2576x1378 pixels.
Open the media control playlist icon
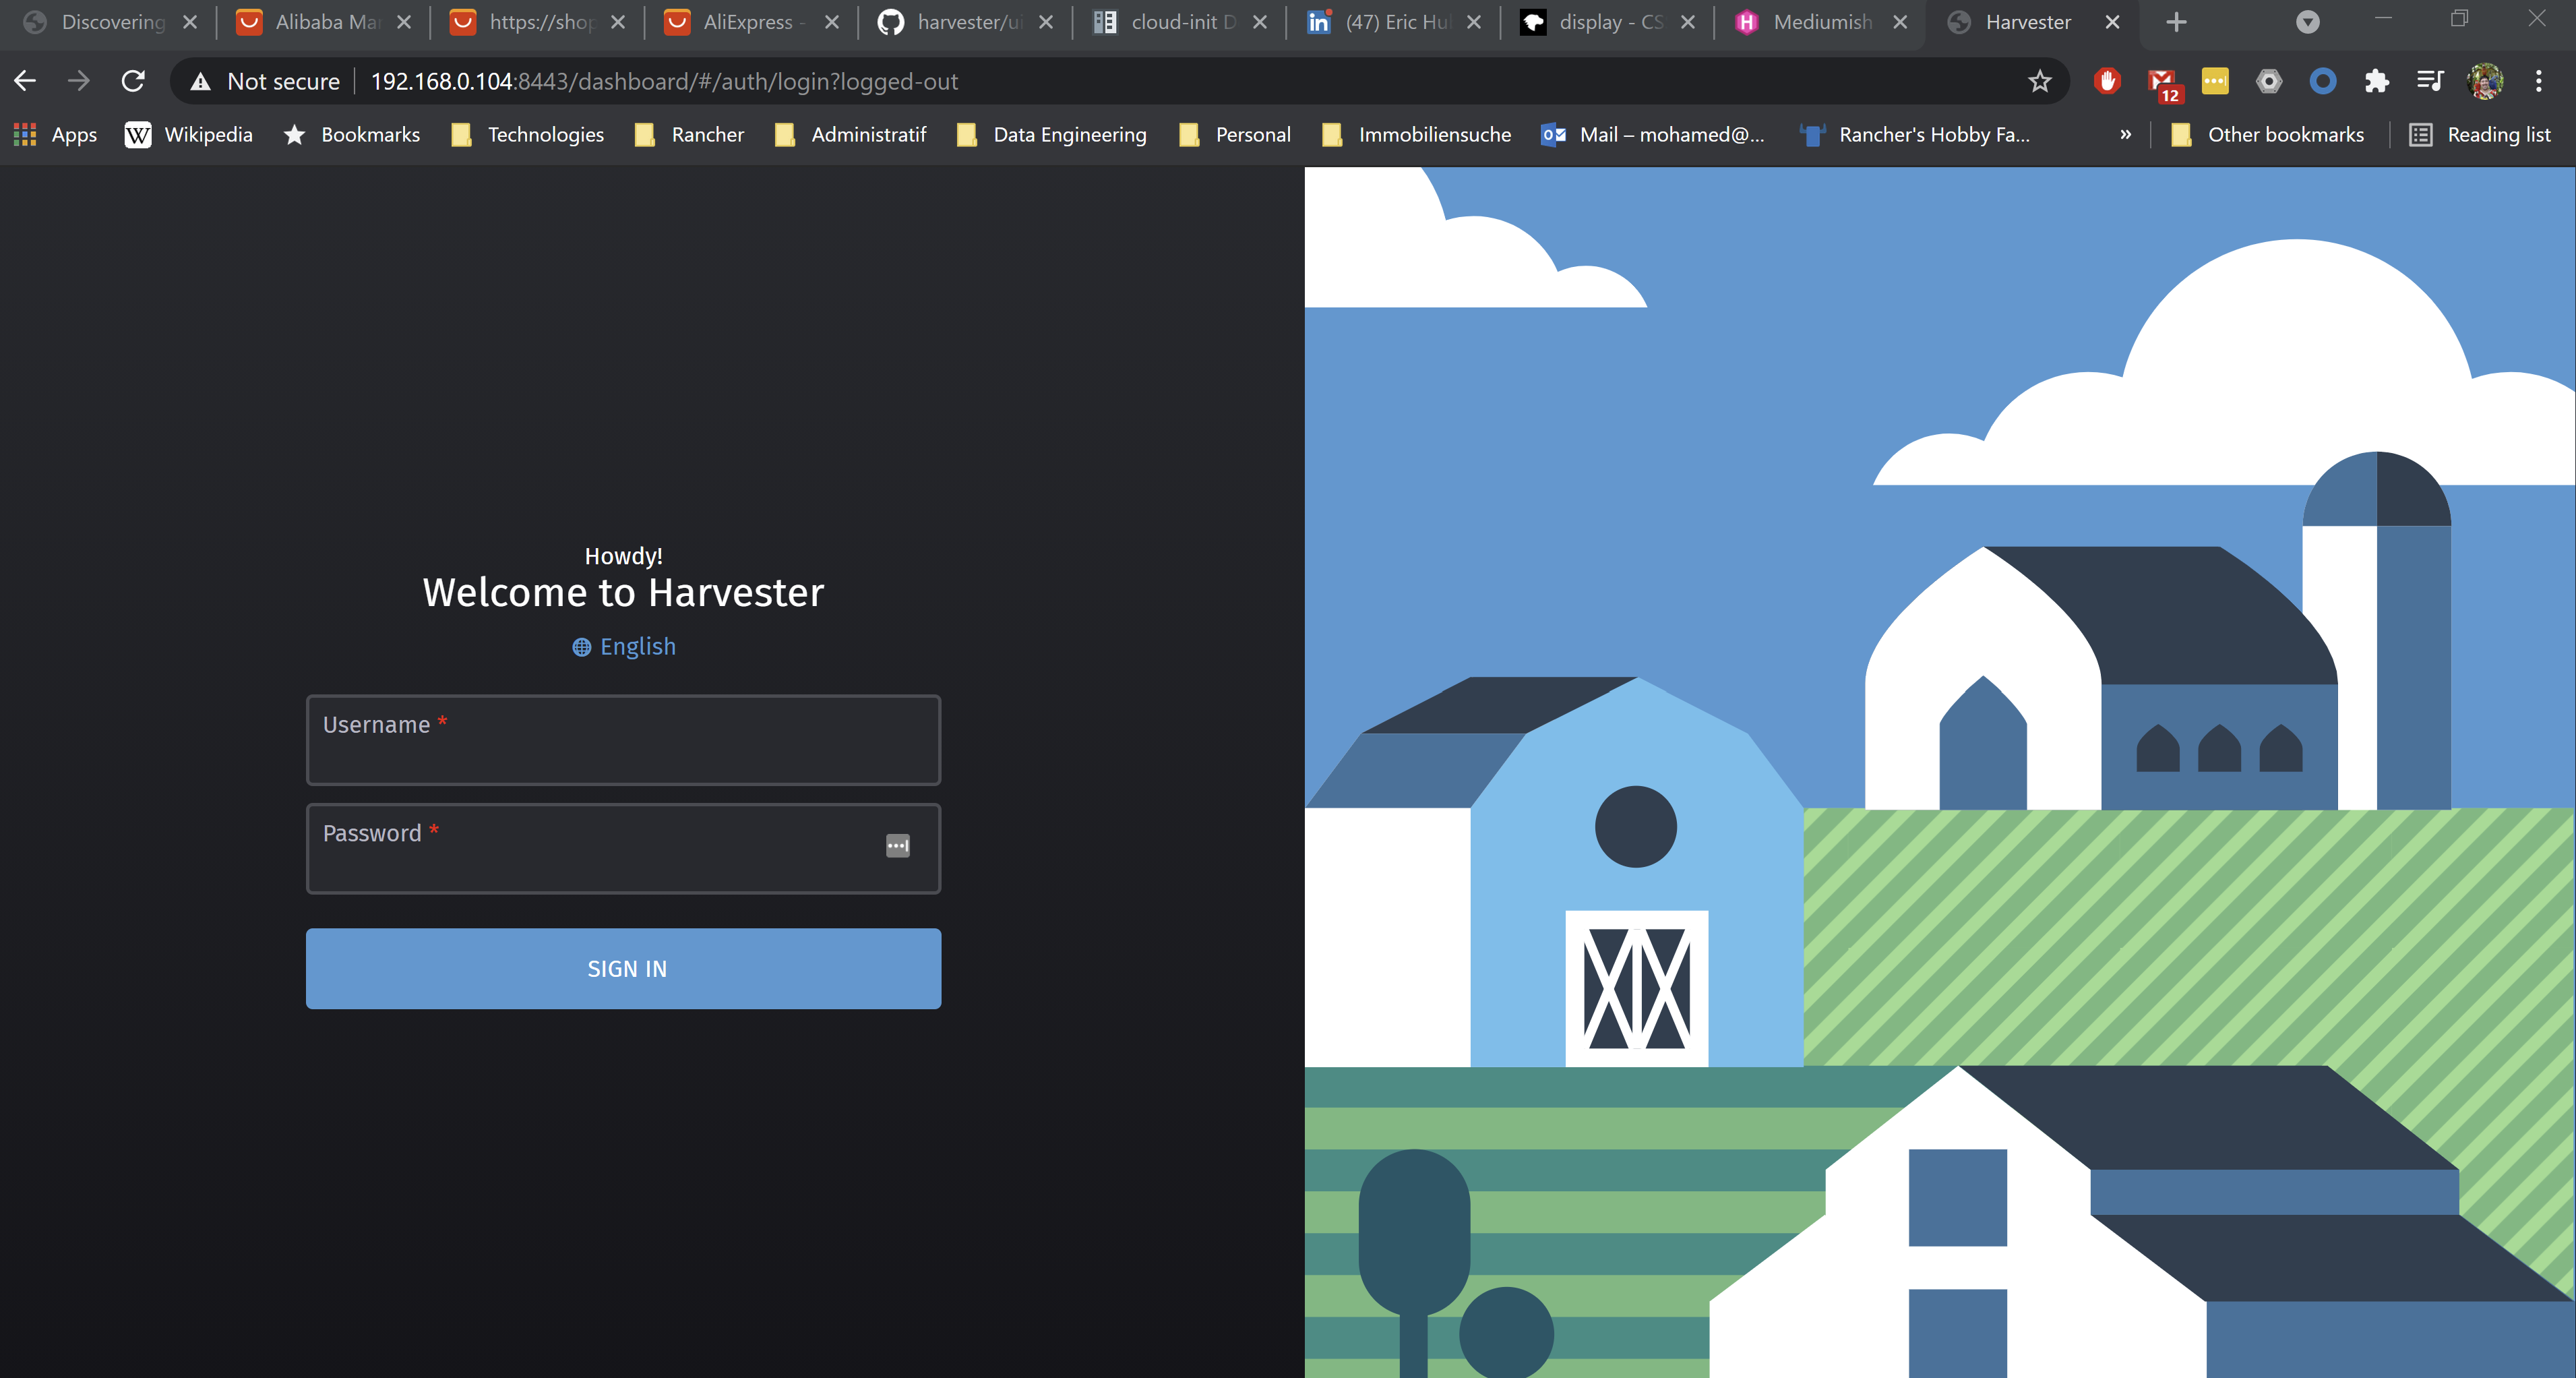(2430, 81)
